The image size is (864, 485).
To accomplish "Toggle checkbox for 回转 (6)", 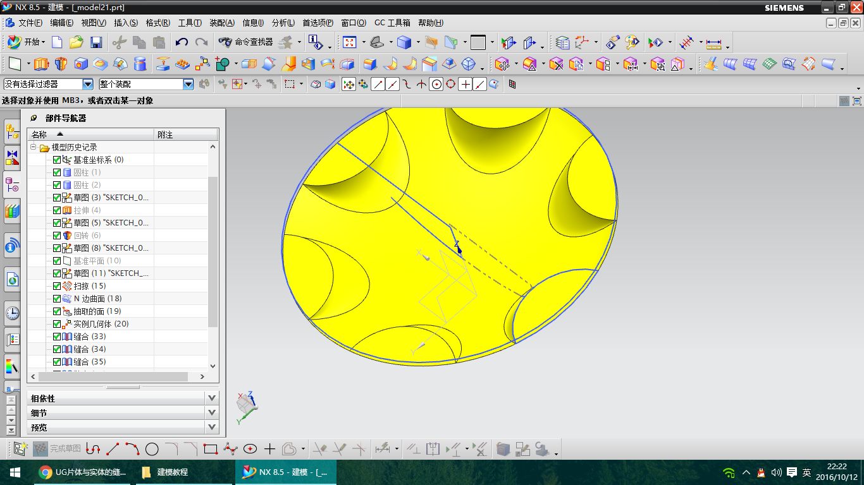I will click(x=57, y=236).
